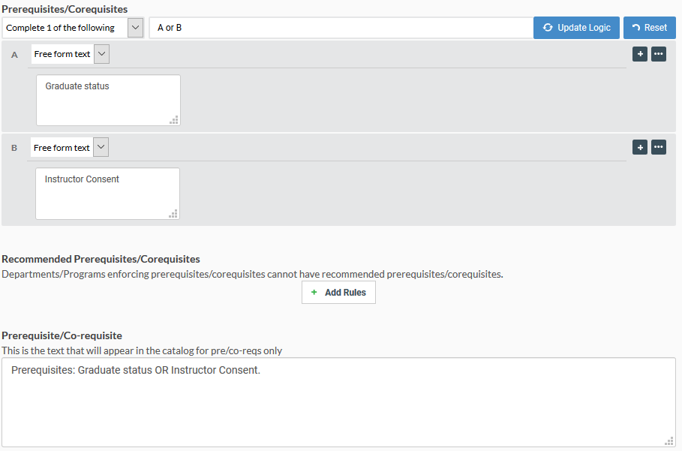Image resolution: width=682 pixels, height=451 pixels.
Task: Expand rule A 'Free form text' dropdown
Action: point(70,54)
